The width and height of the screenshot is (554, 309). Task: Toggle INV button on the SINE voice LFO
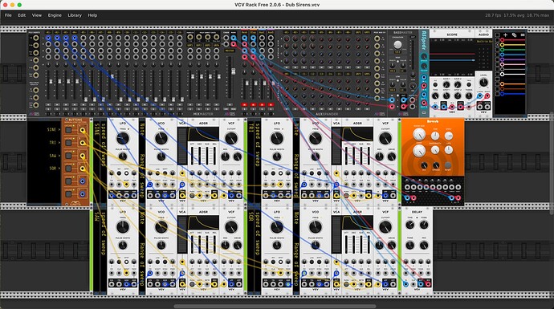pos(119,173)
